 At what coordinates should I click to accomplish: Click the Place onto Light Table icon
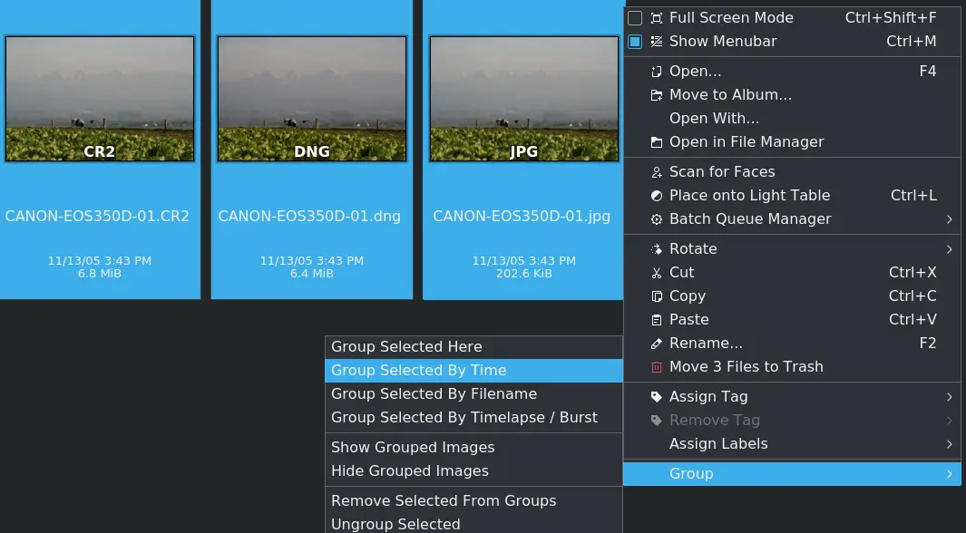(656, 195)
